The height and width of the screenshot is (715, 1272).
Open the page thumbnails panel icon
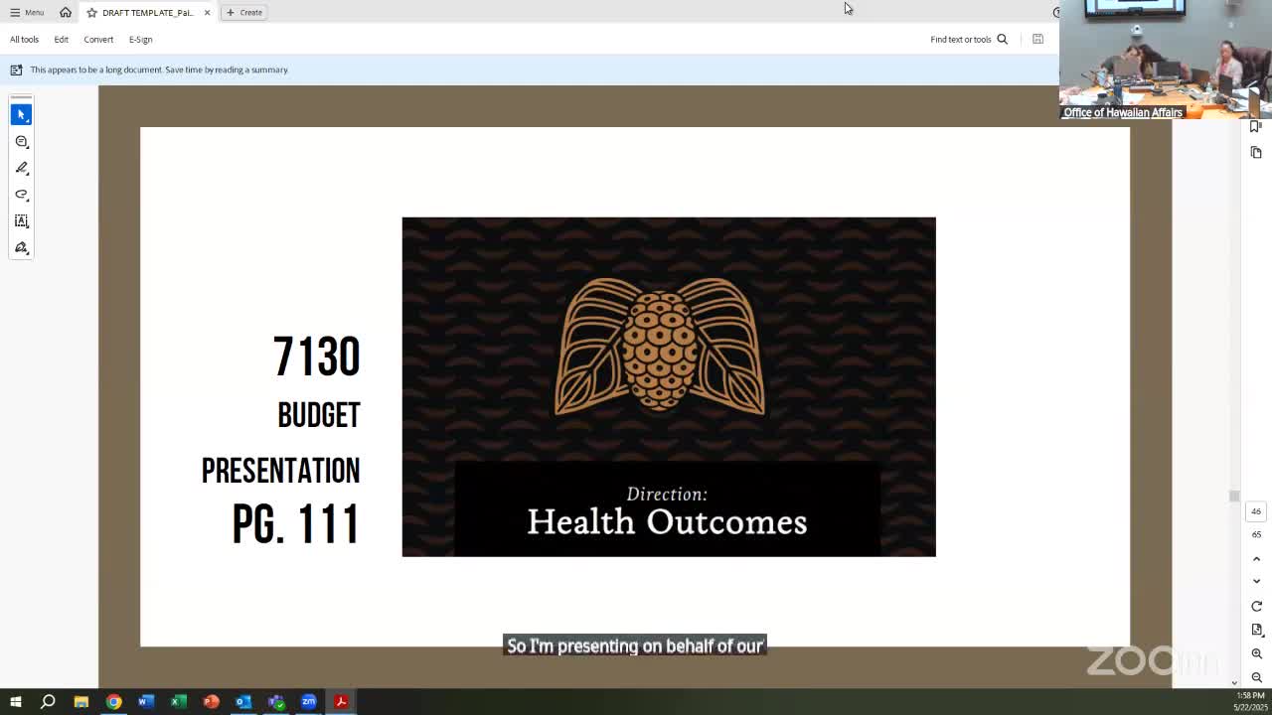(x=1256, y=152)
